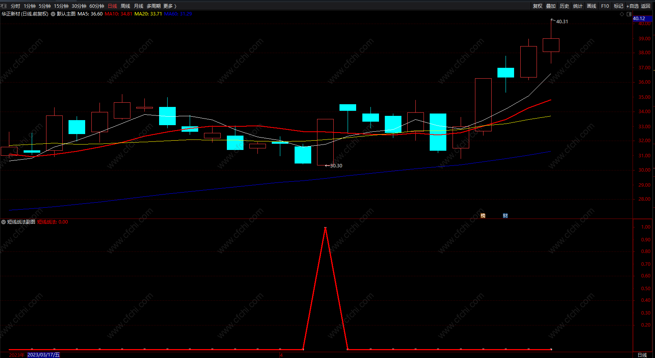Viewport: 655px width, 358px height.
Task: Switch to the 分时 intraday view
Action: tap(15, 6)
